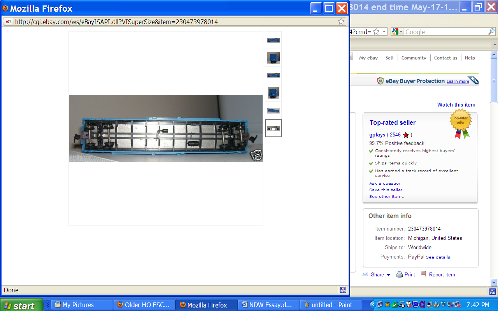The height and width of the screenshot is (311, 498).
Task: Click Watch this item link
Action: (456, 105)
